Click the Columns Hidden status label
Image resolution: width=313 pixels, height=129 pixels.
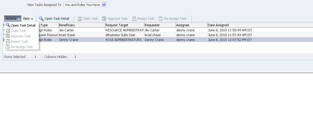(56, 57)
